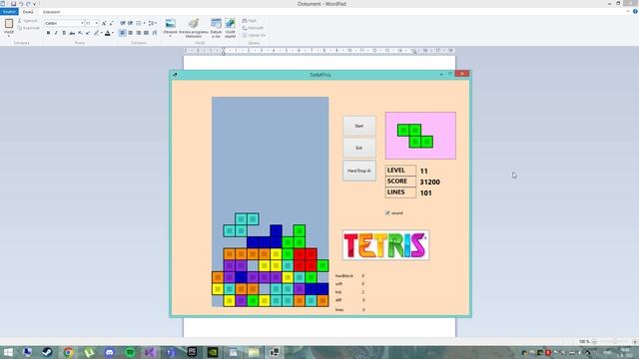This screenshot has width=639, height=359.
Task: Click the Start button in the Tetris window
Action: click(359, 126)
